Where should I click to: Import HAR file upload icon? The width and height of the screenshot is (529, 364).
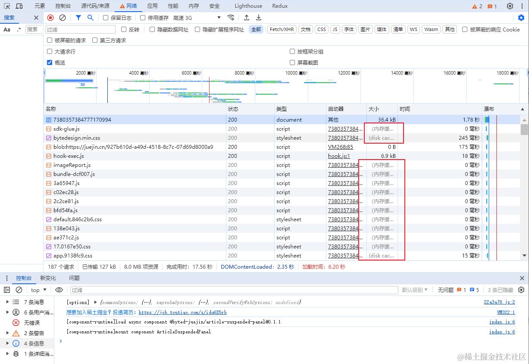pos(247,18)
